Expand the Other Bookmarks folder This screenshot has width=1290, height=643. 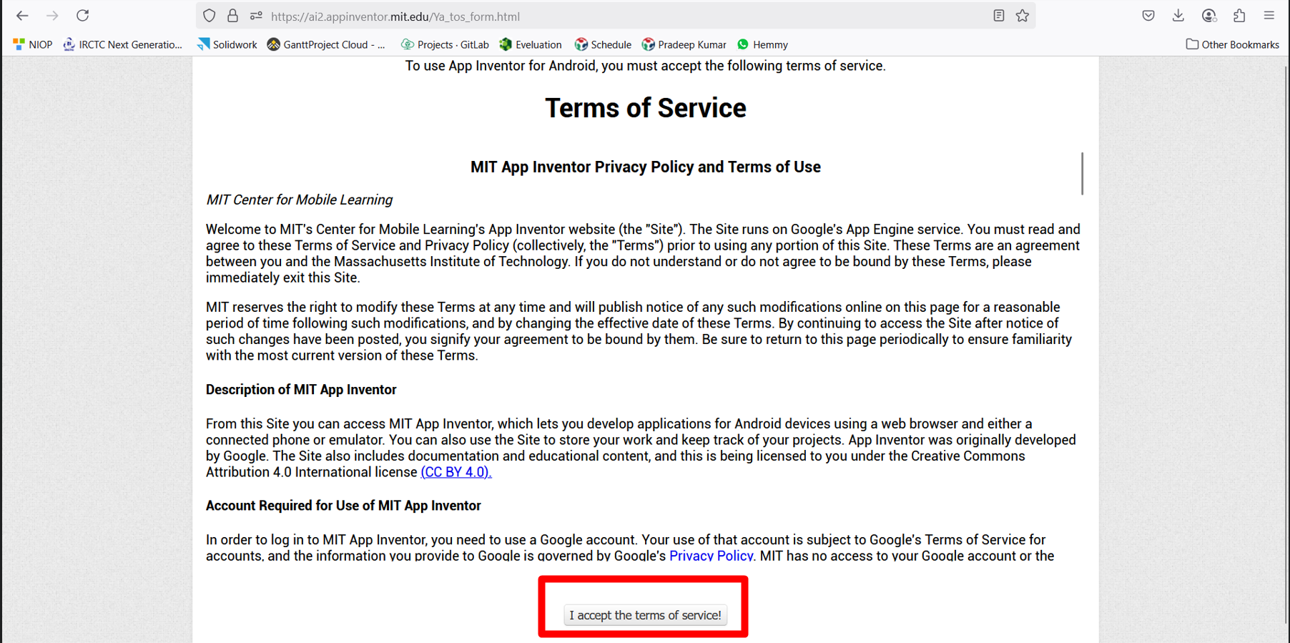1232,44
